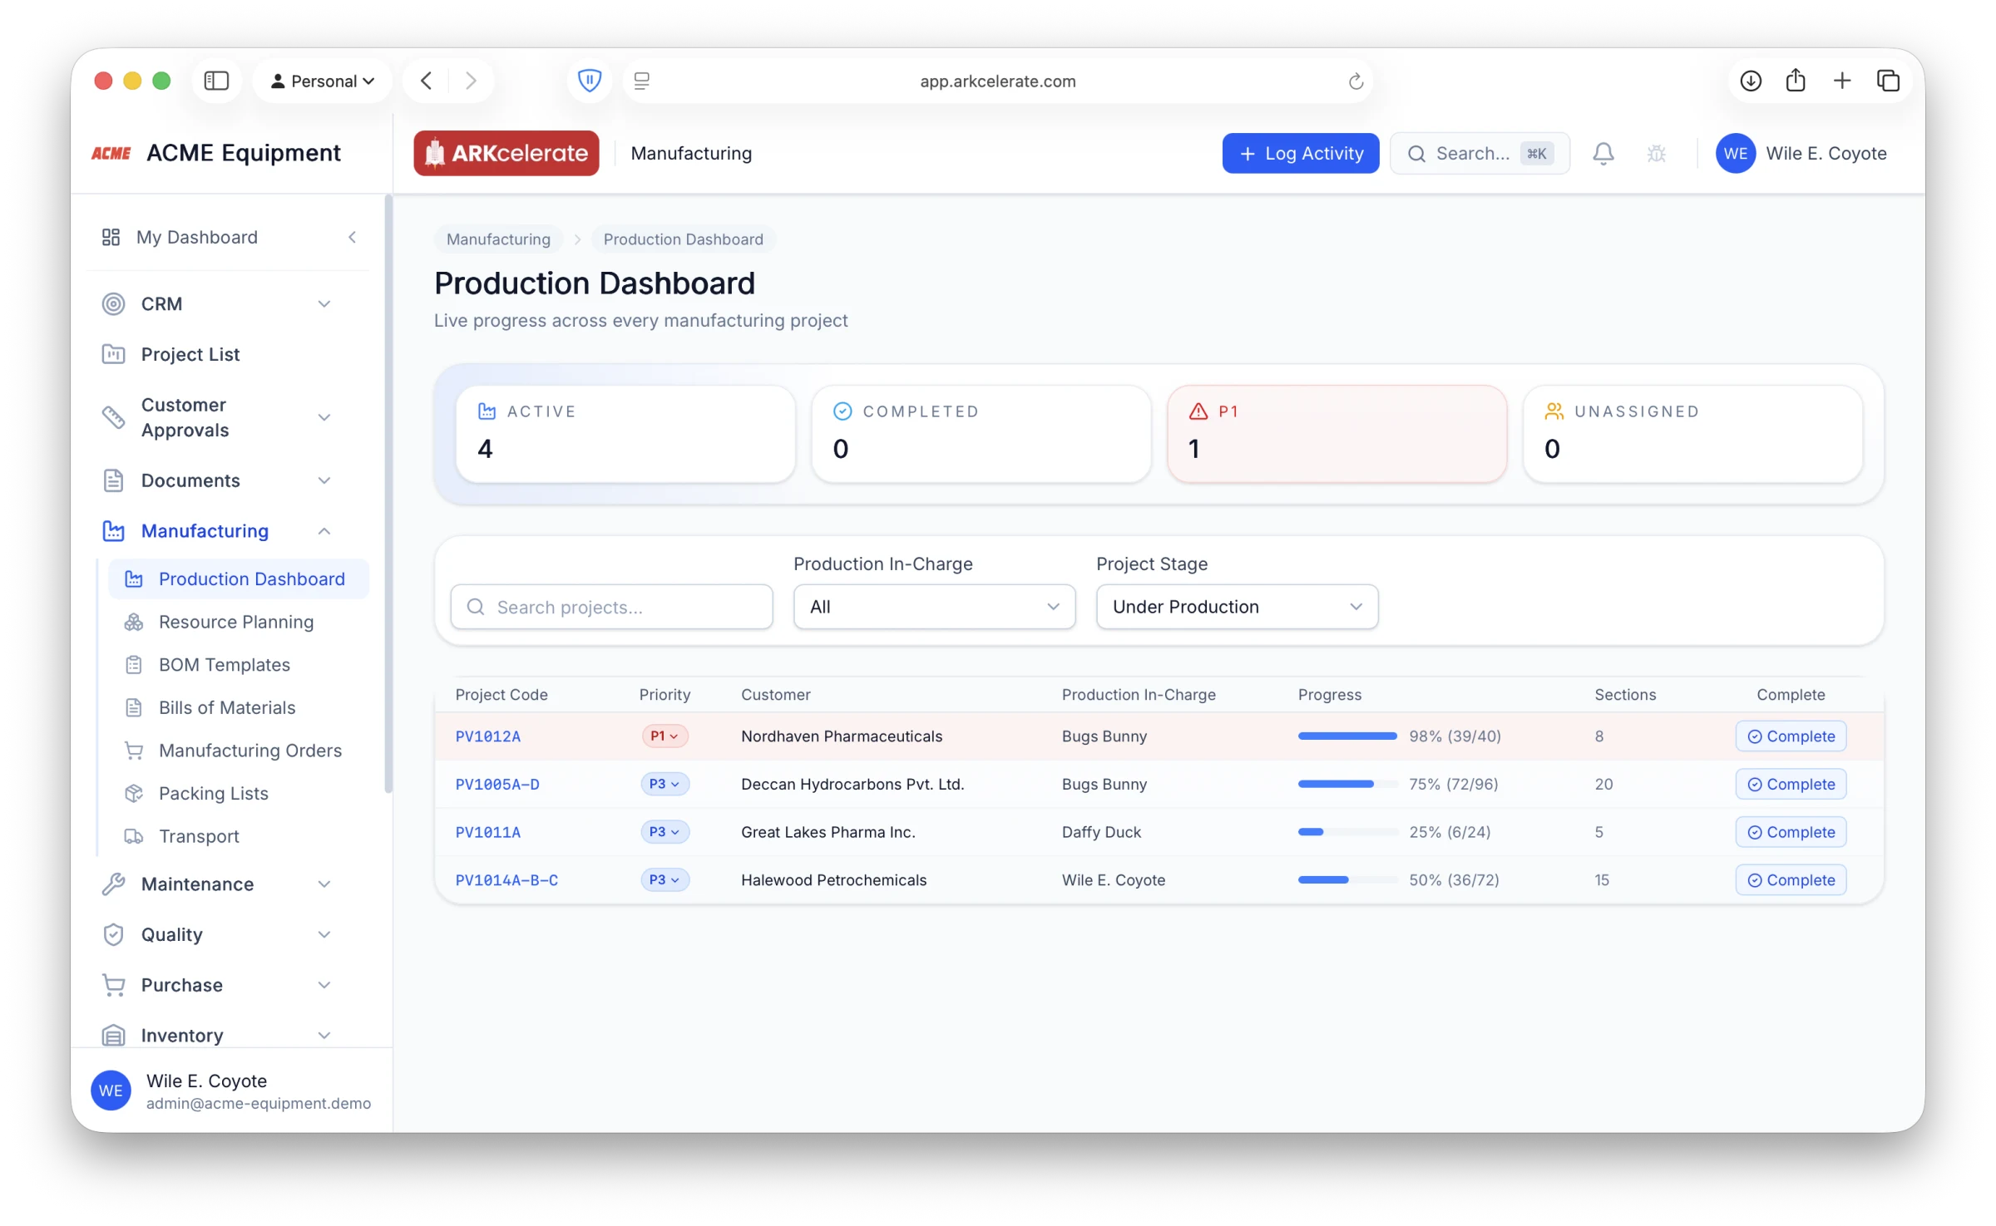
Task: Click the ACME logo in sidebar
Action: (111, 153)
